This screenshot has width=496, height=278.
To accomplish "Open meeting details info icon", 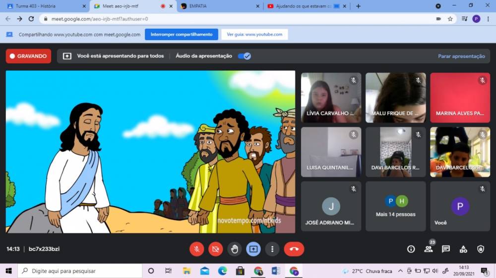I will (411, 249).
